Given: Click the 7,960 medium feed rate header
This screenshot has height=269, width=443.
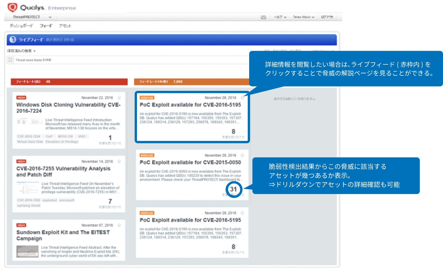Looking at the screenshot, I should [191, 82].
